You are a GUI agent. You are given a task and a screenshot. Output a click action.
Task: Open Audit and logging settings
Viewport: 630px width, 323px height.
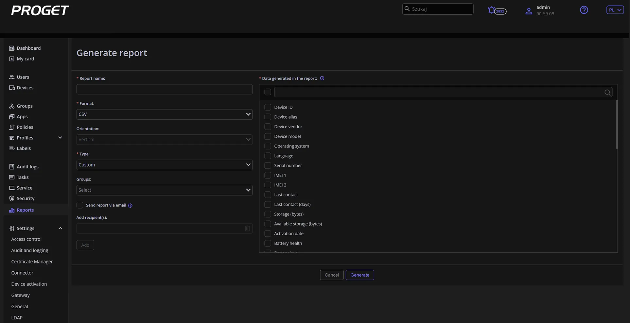[30, 250]
